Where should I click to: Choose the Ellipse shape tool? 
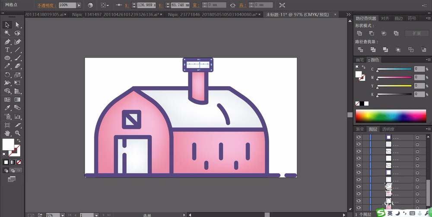point(7,58)
